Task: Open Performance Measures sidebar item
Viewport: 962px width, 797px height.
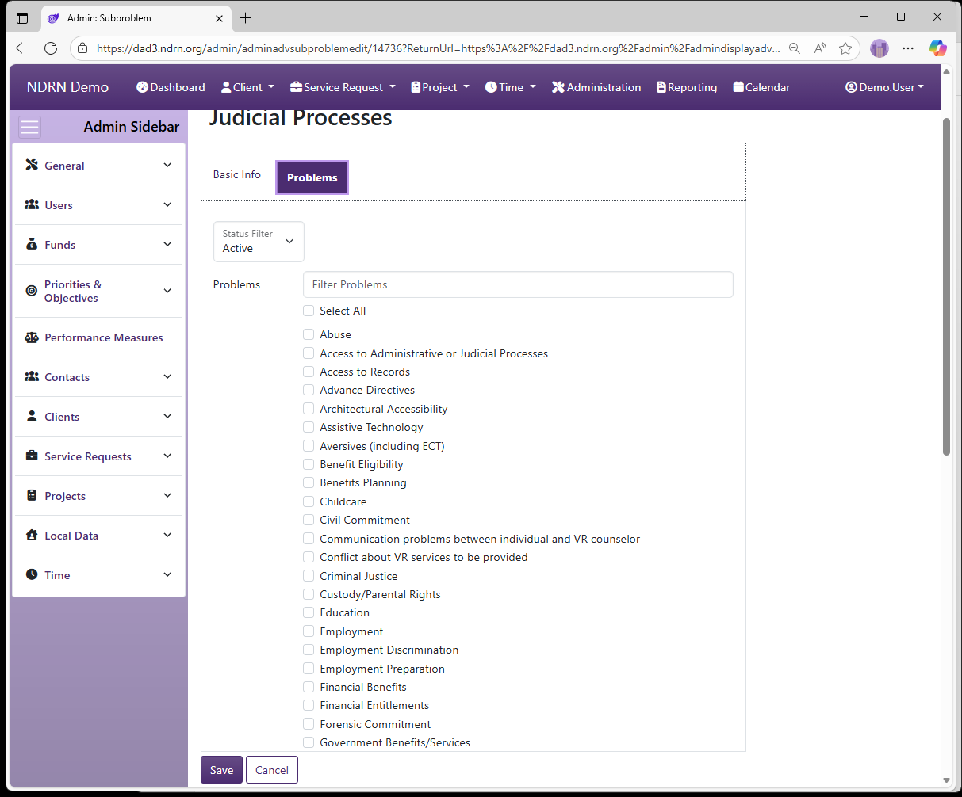Action: pyautogui.click(x=99, y=337)
